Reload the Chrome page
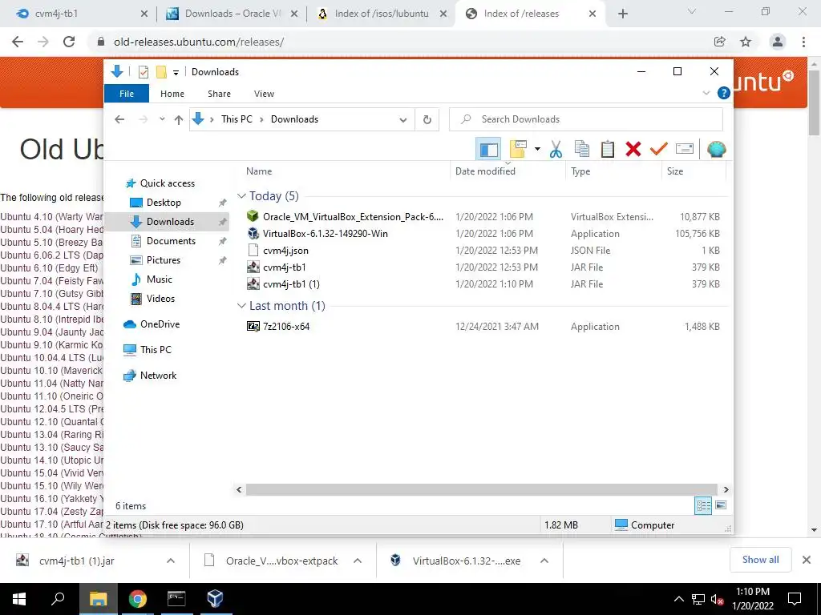The image size is (821, 615). pos(69,42)
